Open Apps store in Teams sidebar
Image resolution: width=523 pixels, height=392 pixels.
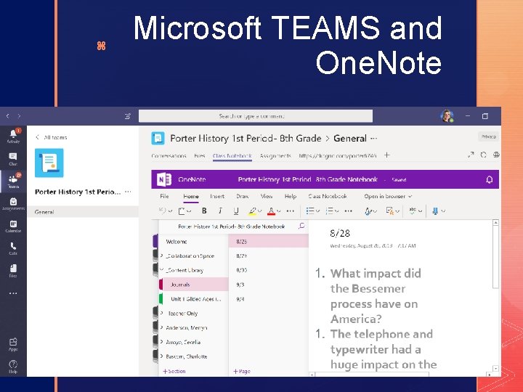[x=13, y=345]
